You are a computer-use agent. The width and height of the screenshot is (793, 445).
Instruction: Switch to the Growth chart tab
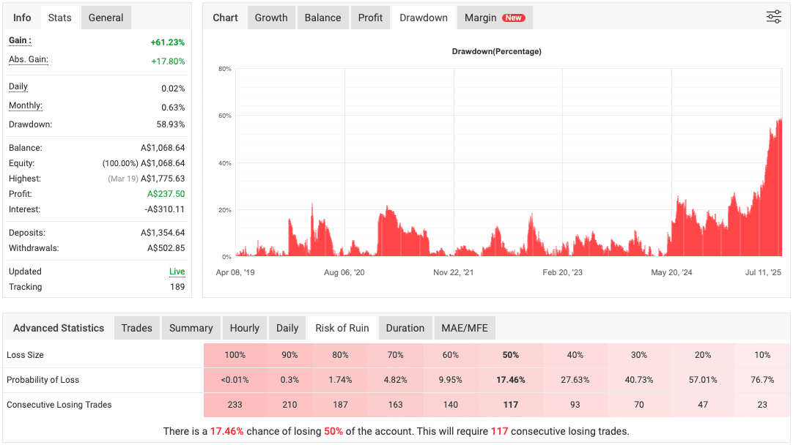pos(271,17)
